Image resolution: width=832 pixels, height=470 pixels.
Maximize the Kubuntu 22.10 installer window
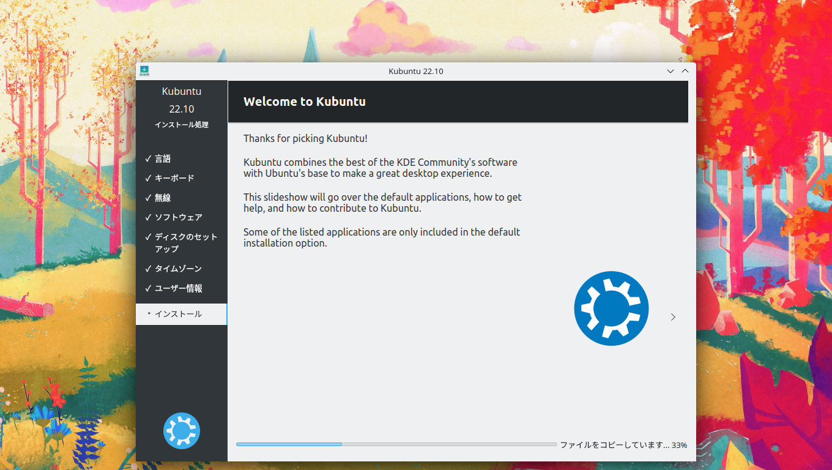pyautogui.click(x=685, y=71)
